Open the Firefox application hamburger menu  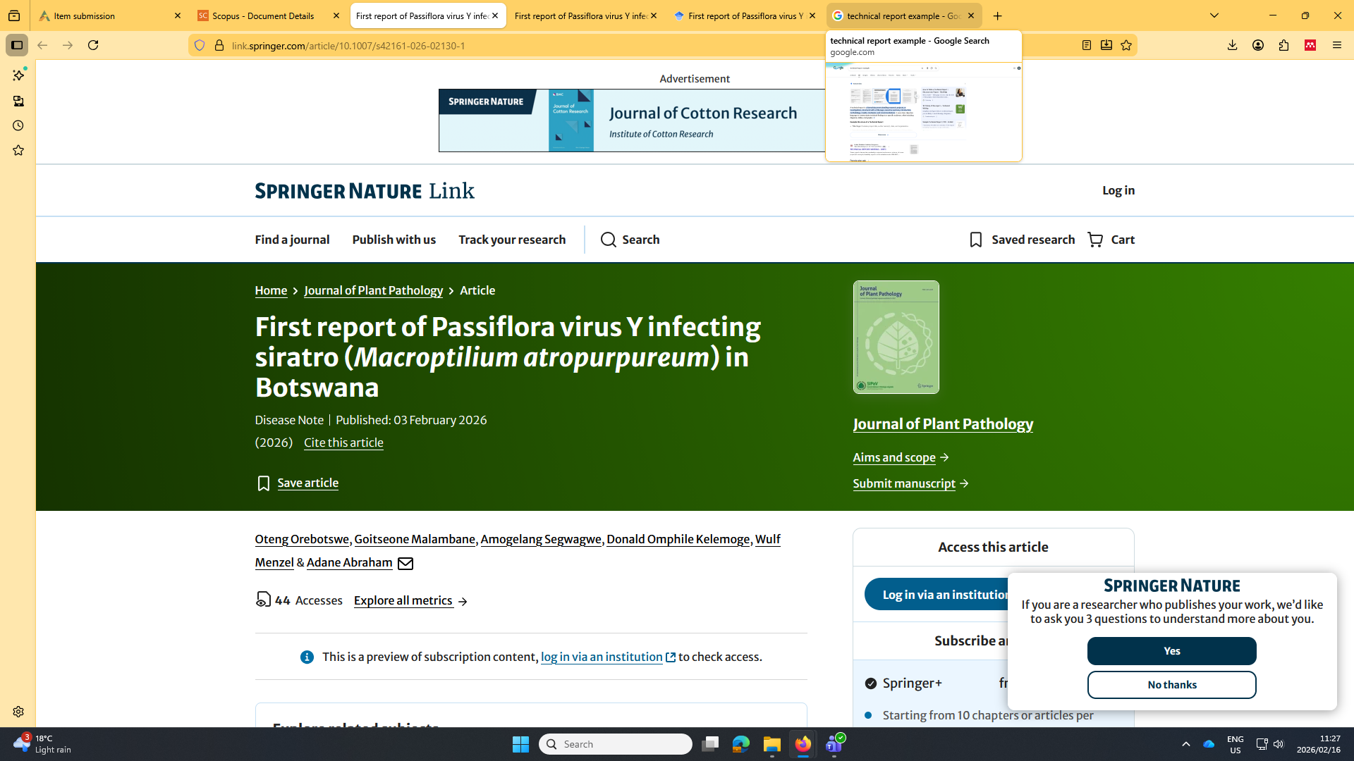coord(1336,45)
